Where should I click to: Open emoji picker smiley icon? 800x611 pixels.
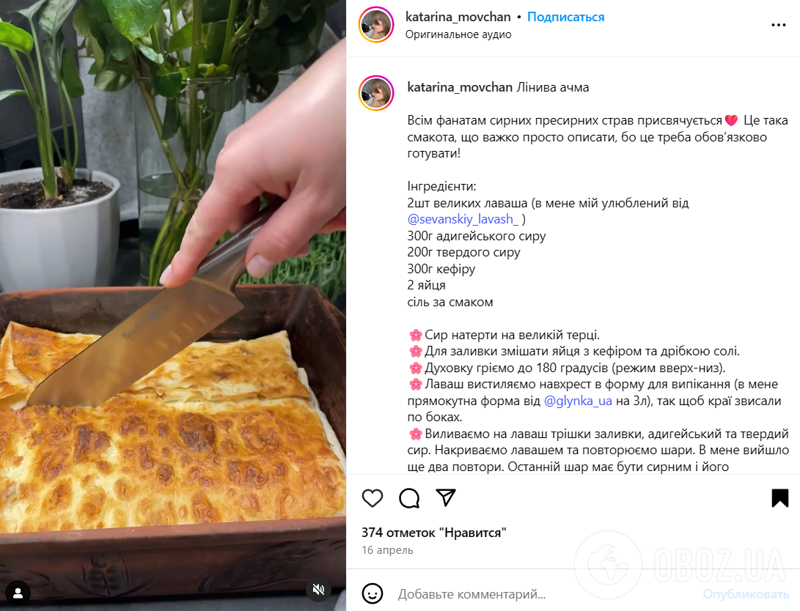click(x=373, y=593)
